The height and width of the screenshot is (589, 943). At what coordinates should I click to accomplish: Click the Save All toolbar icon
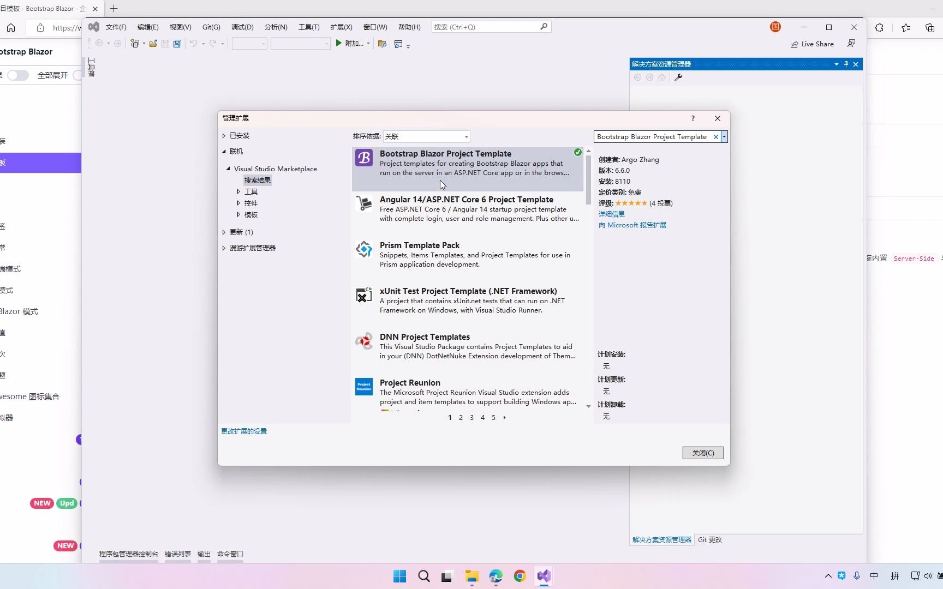(x=177, y=44)
